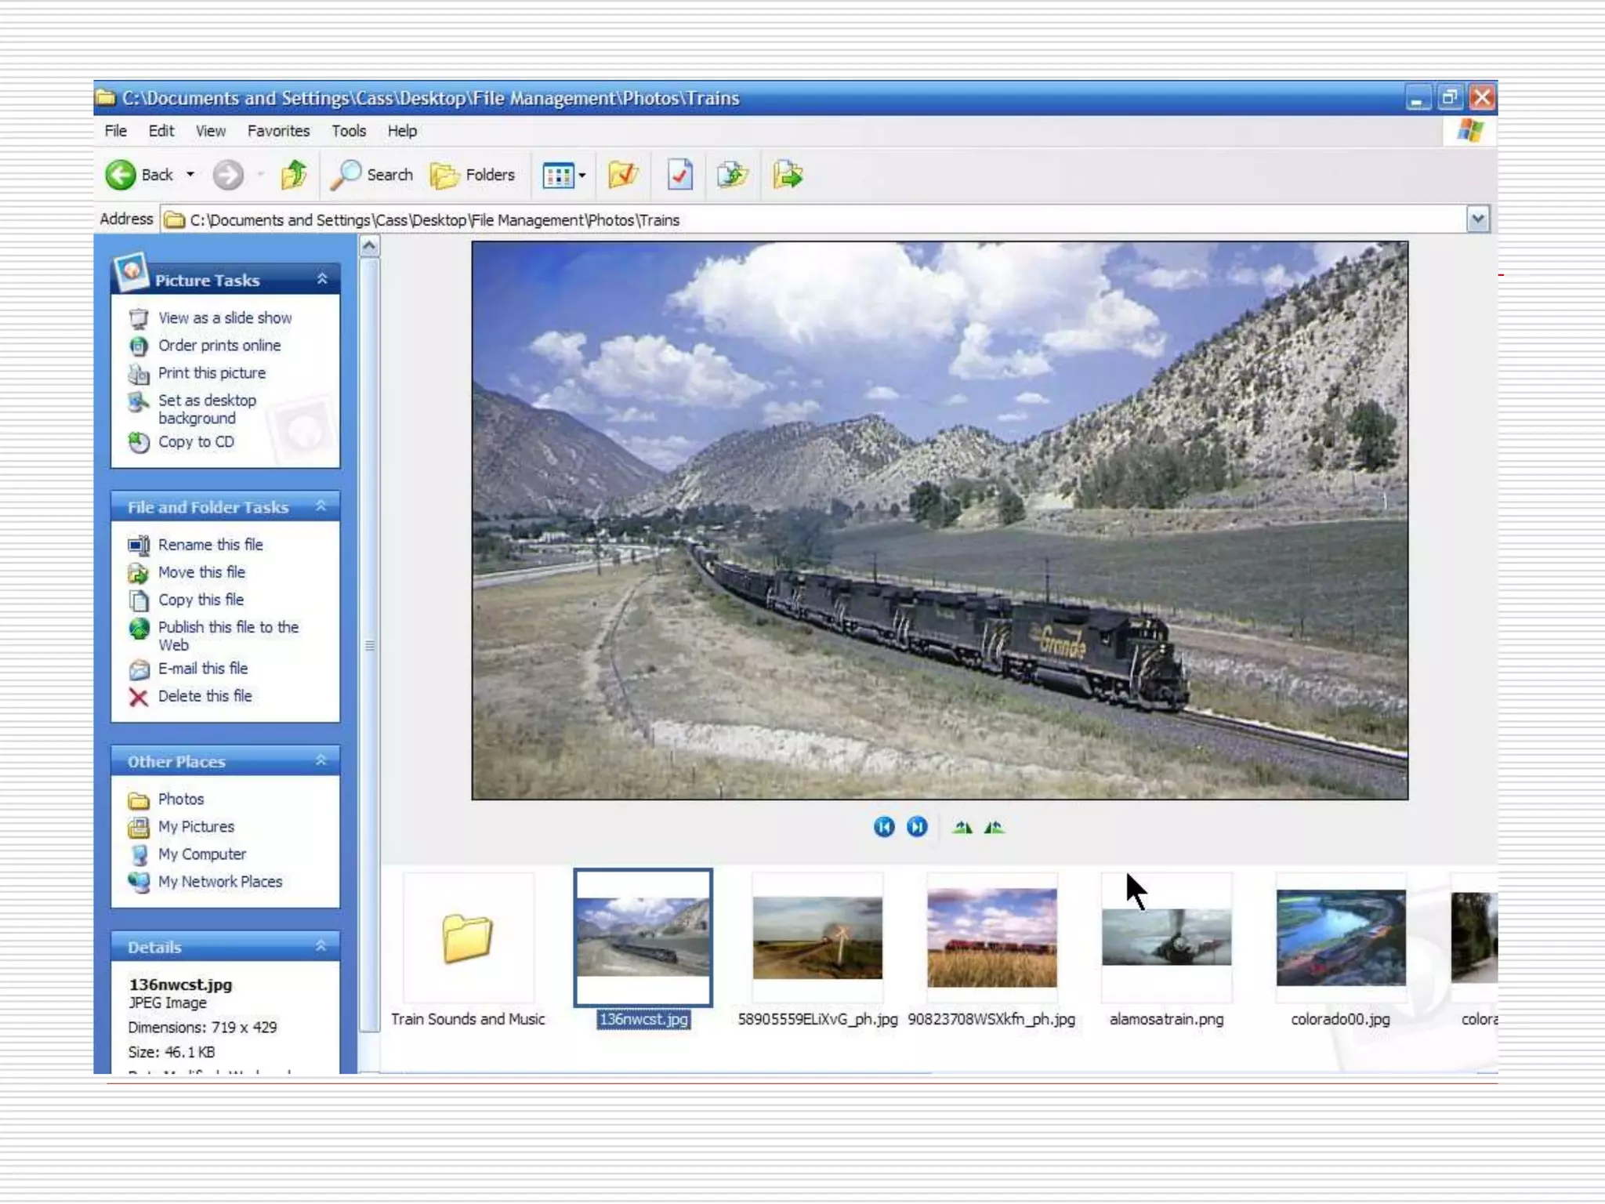Click View as a slide show

click(x=225, y=317)
